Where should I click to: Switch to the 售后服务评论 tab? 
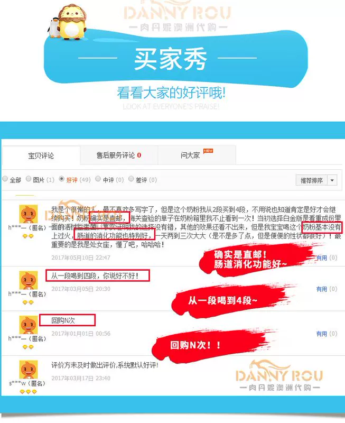[119, 155]
